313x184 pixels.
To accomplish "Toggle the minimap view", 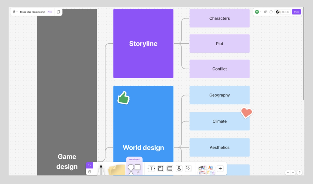I will [266, 12].
